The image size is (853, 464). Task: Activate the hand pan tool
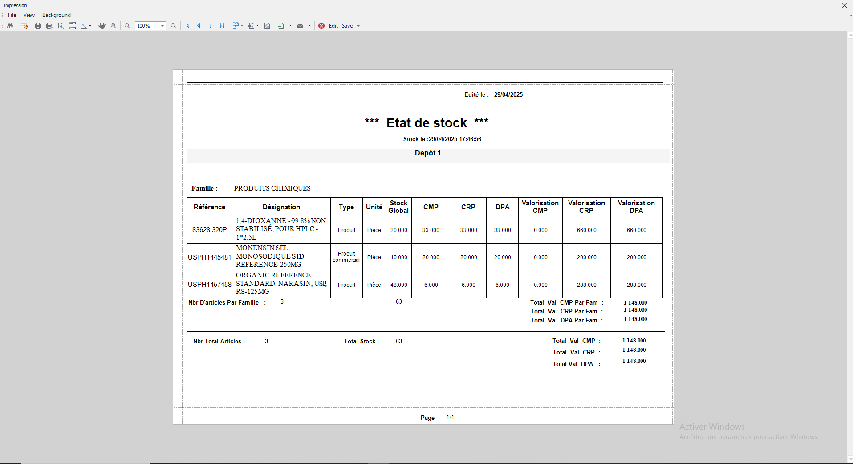click(102, 26)
